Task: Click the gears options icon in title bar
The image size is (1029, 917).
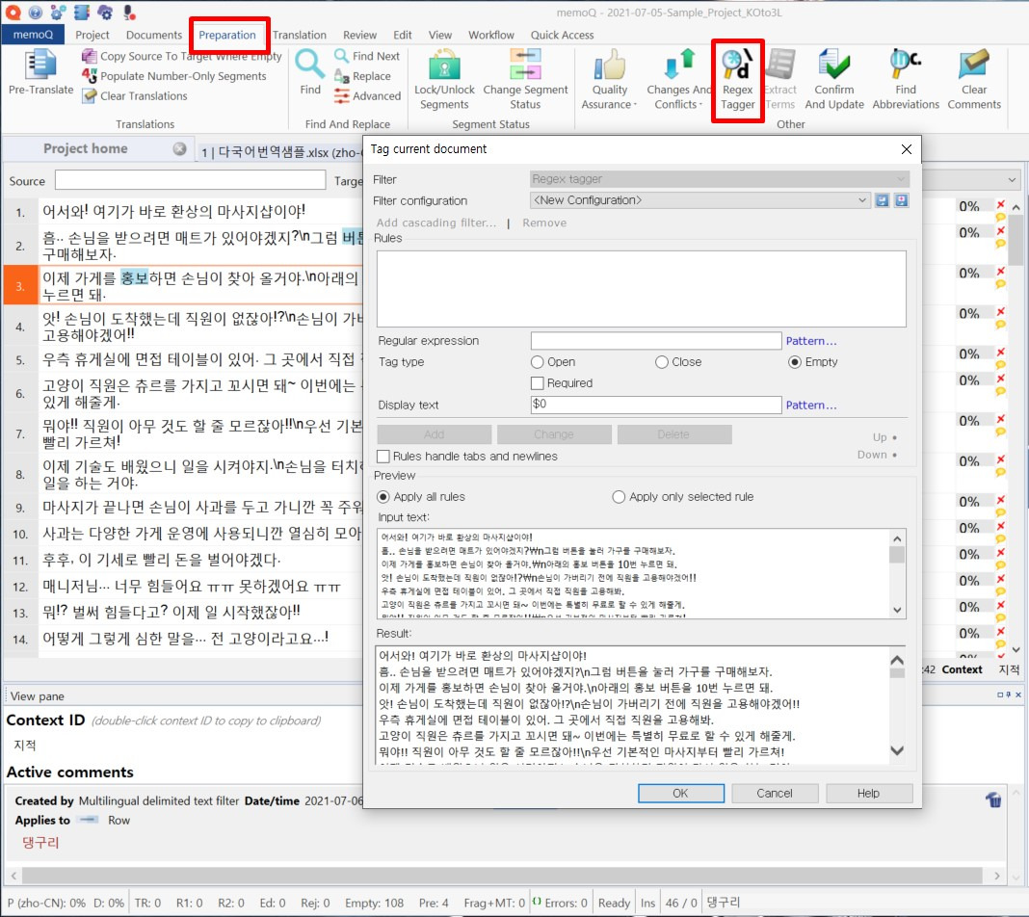Action: coord(59,12)
